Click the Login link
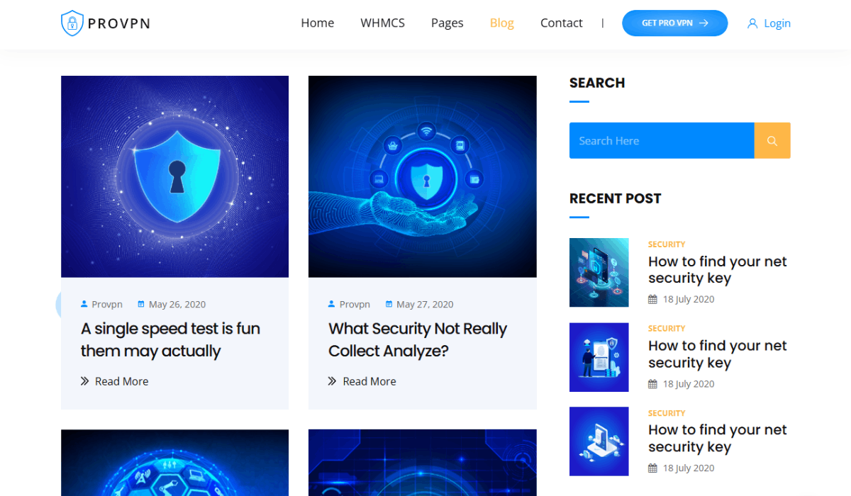 tap(777, 23)
